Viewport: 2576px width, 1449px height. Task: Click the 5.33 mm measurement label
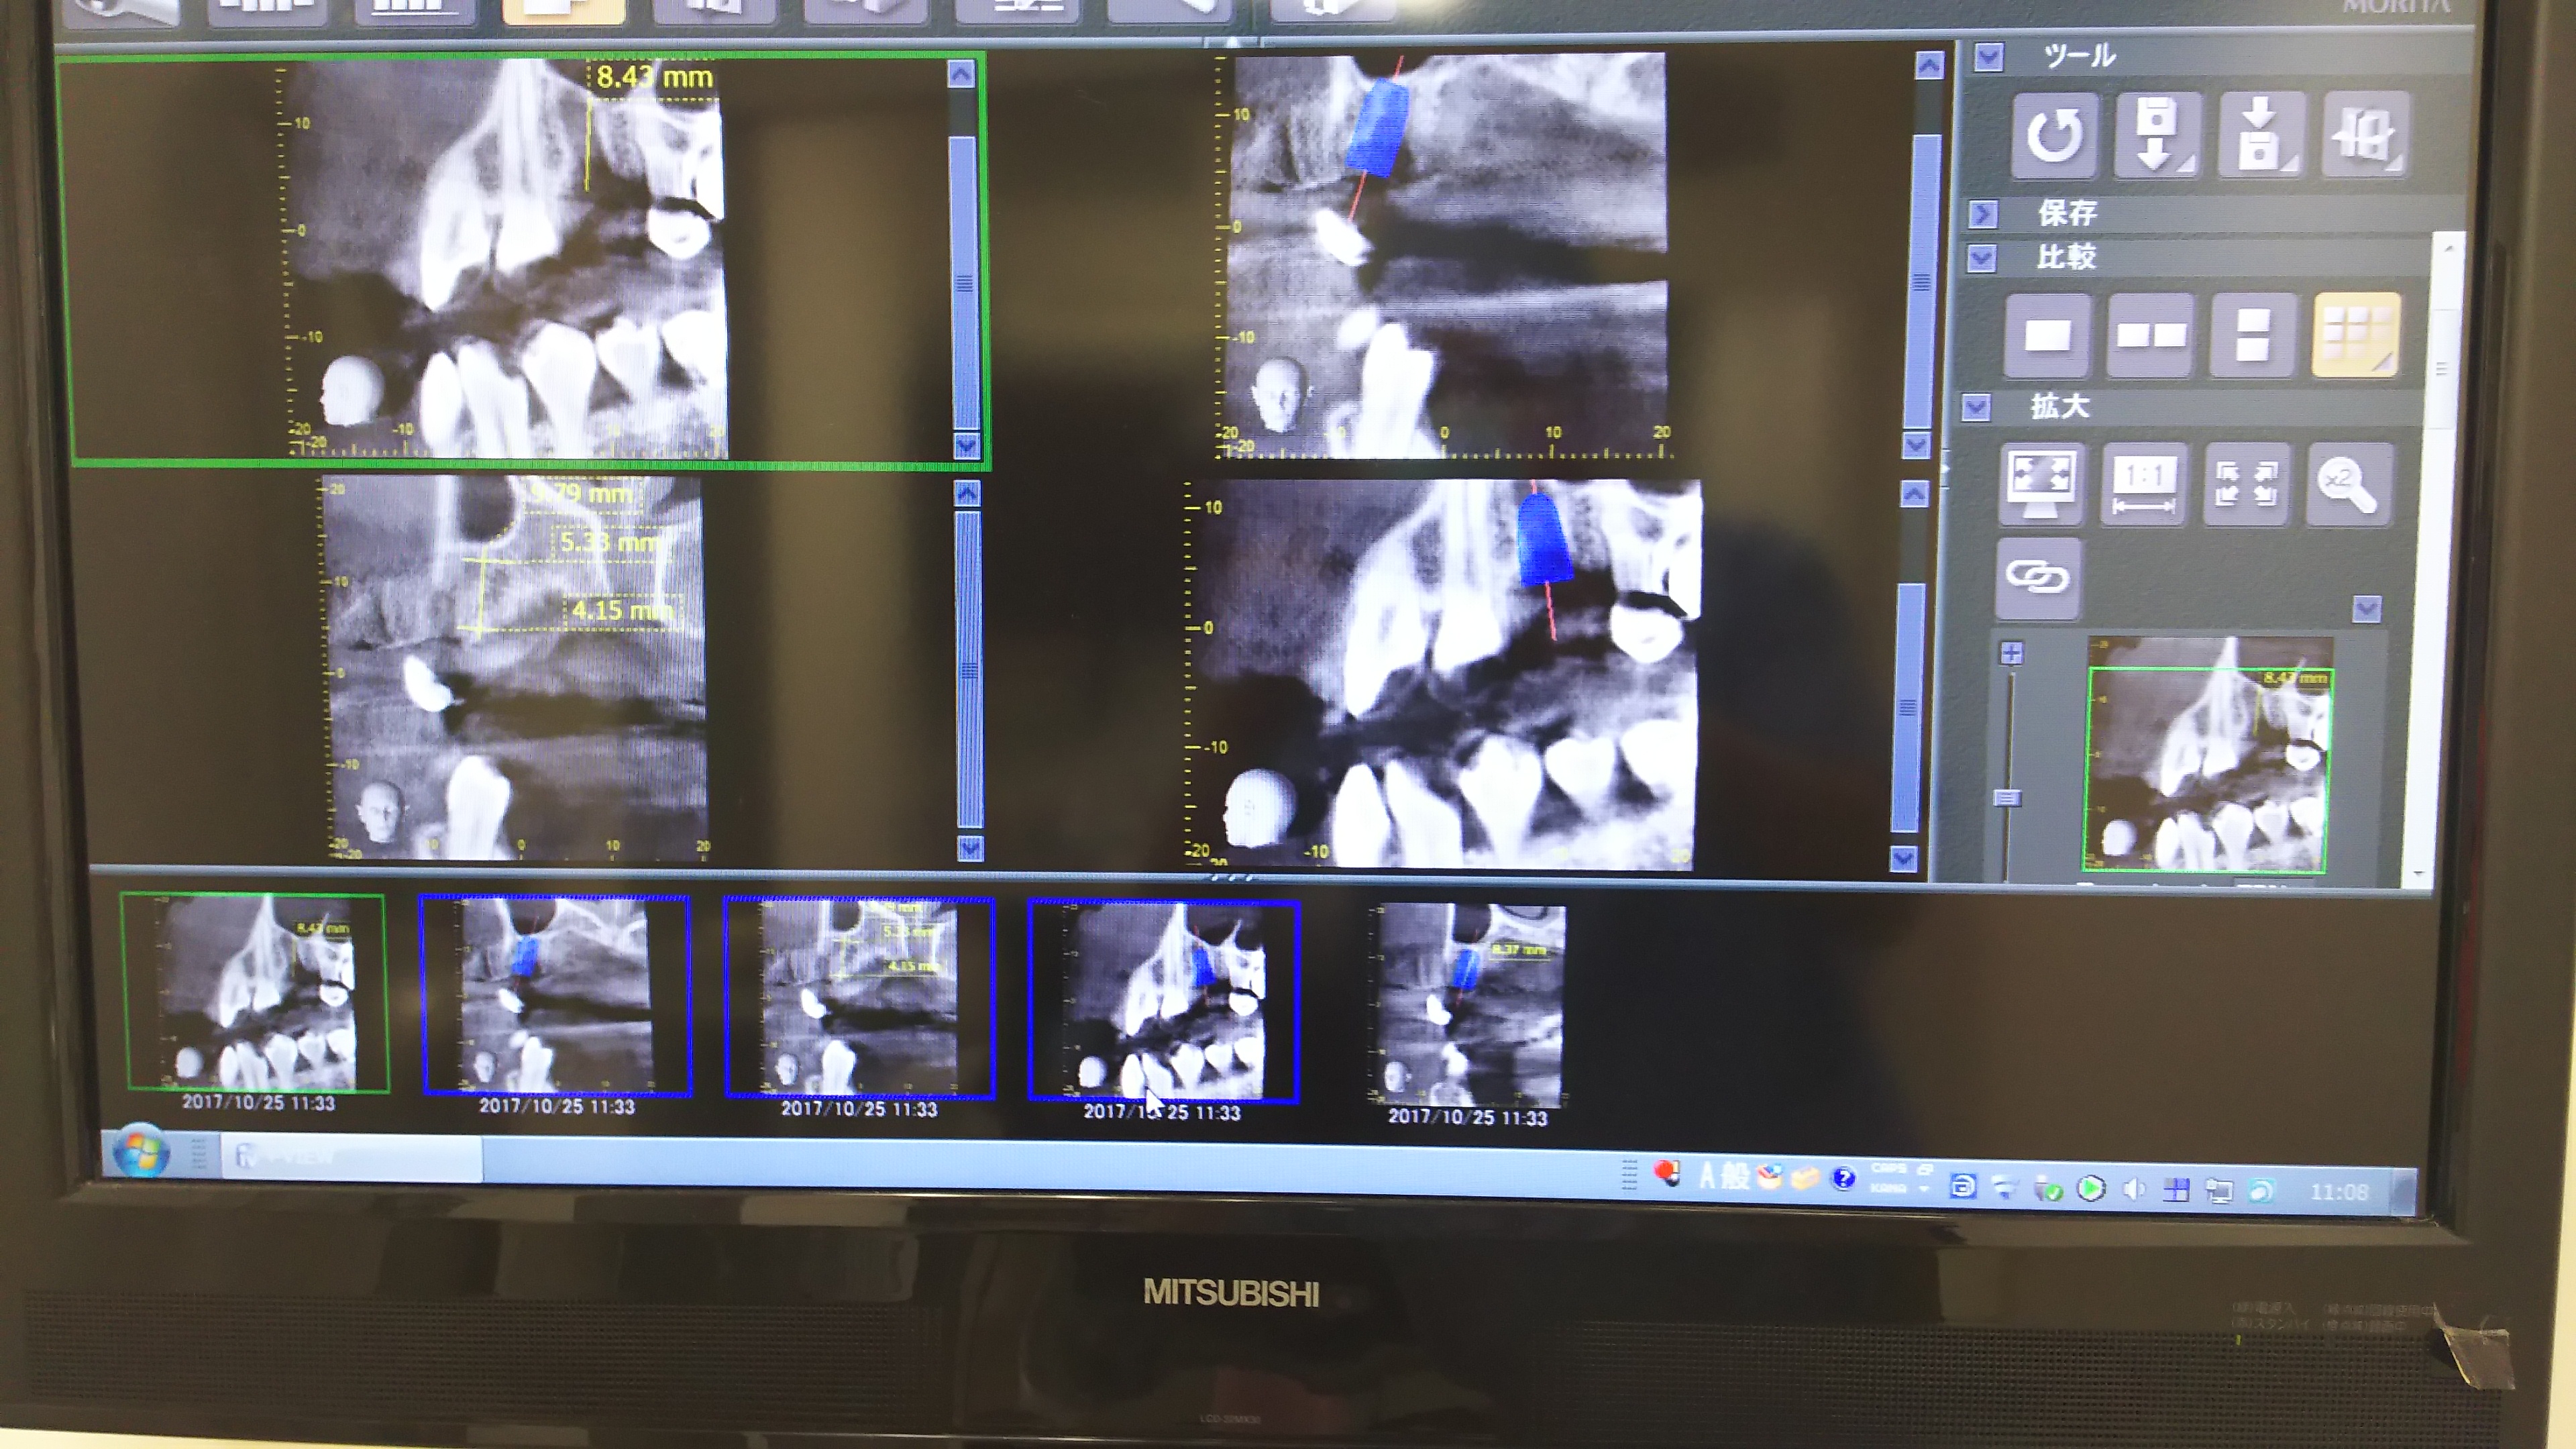(610, 543)
